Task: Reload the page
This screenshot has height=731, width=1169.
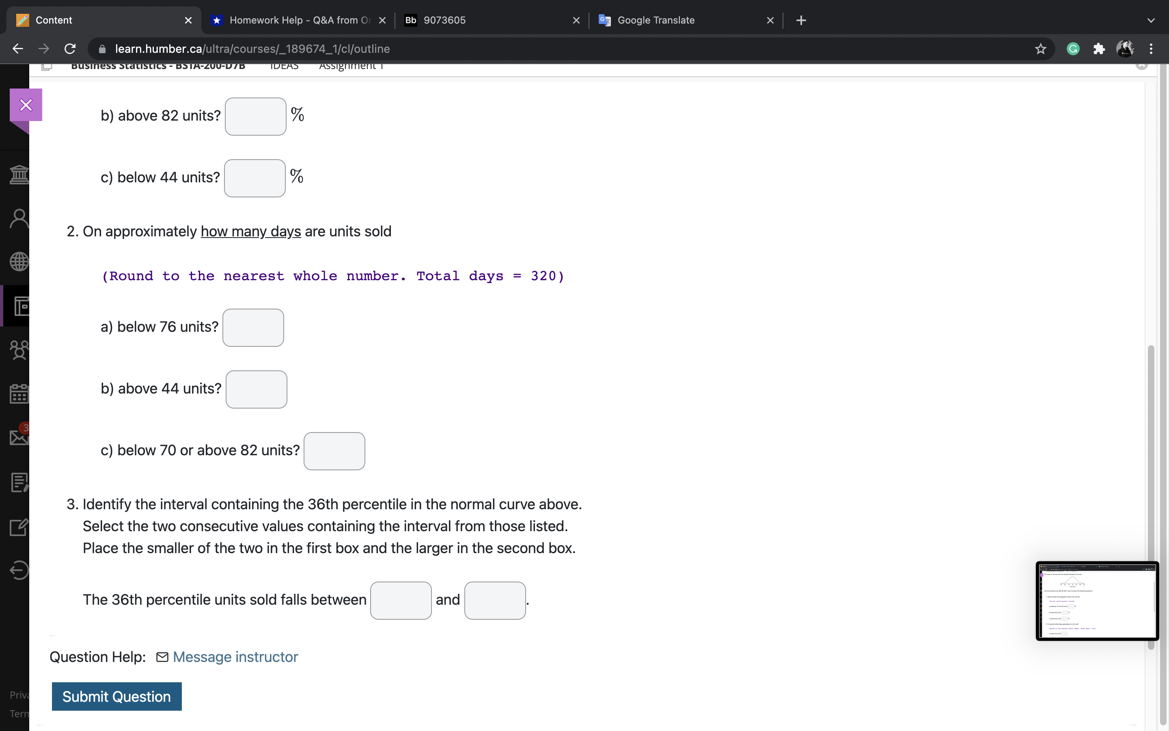Action: point(70,49)
